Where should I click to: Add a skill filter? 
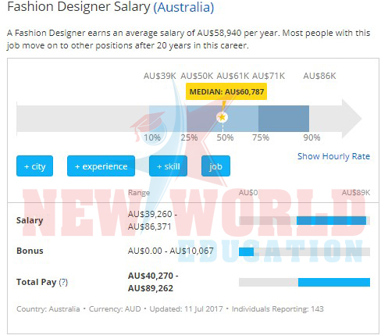tap(168, 166)
